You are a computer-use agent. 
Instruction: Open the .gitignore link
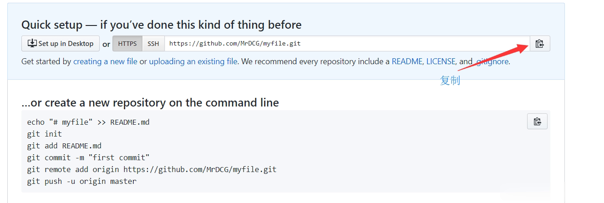point(492,61)
